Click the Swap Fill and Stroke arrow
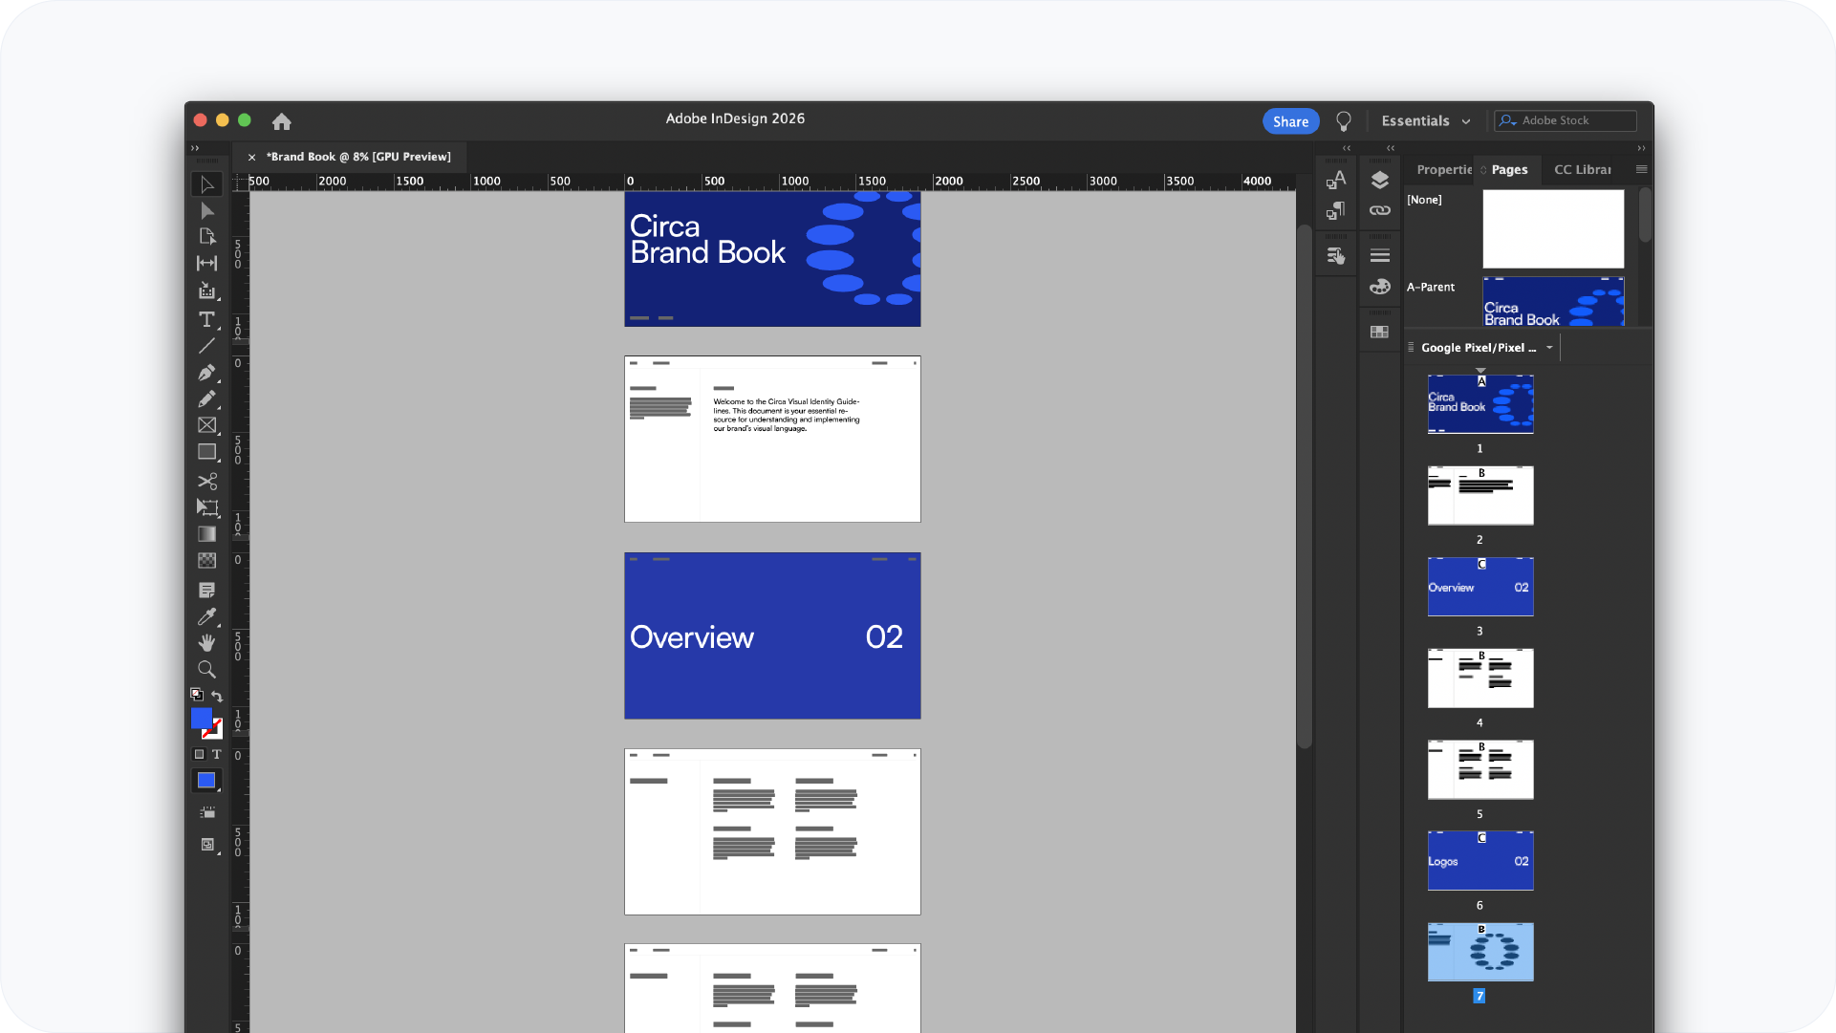This screenshot has width=1836, height=1033. pos(217,696)
